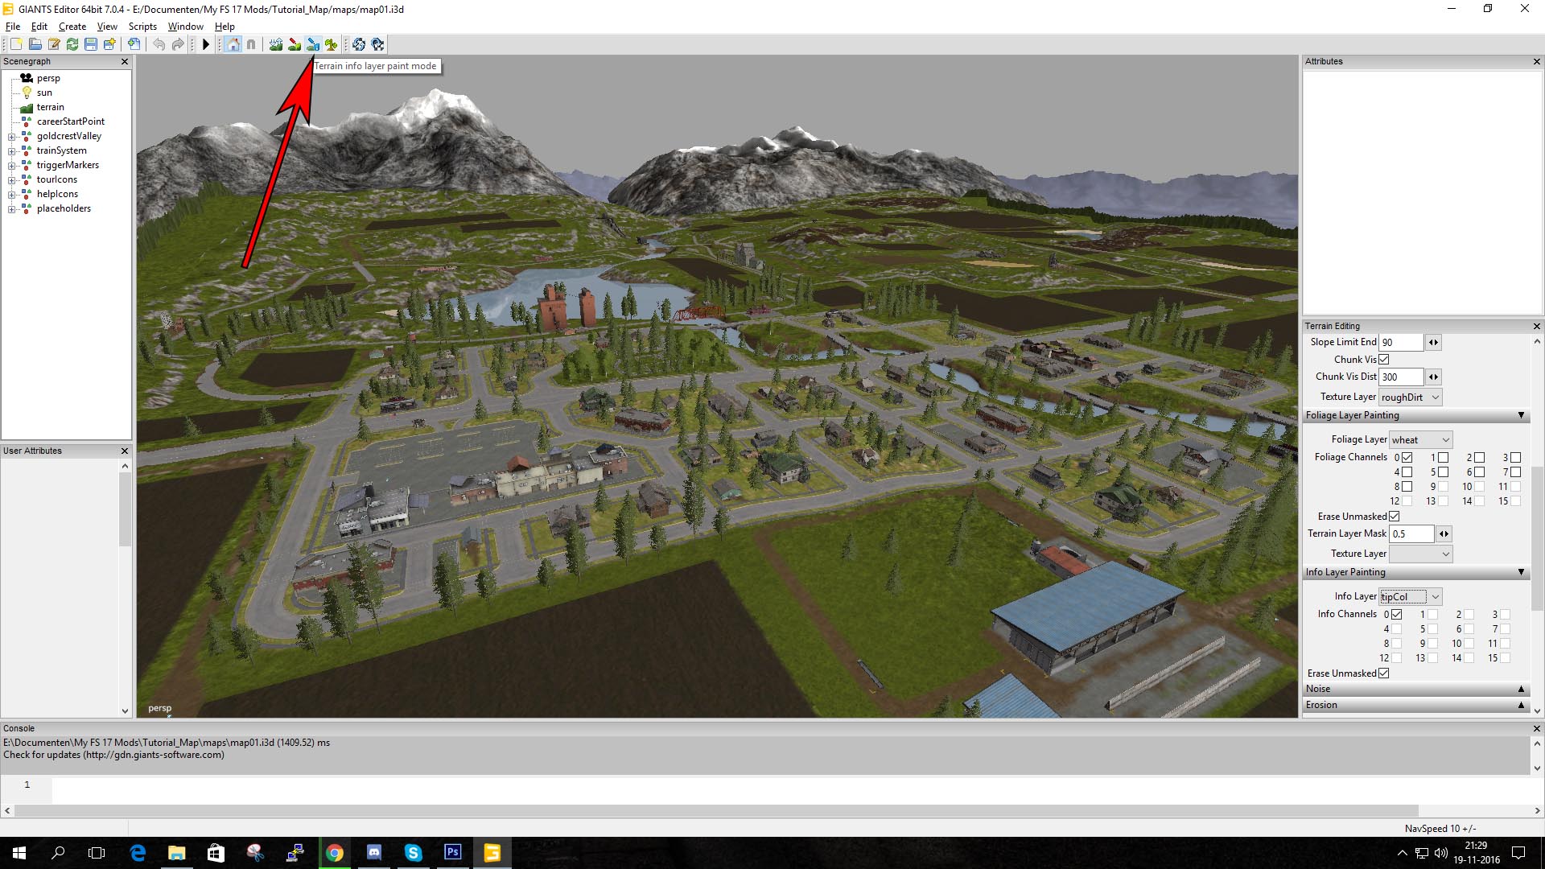Open the View menu
The width and height of the screenshot is (1545, 869).
click(x=107, y=27)
